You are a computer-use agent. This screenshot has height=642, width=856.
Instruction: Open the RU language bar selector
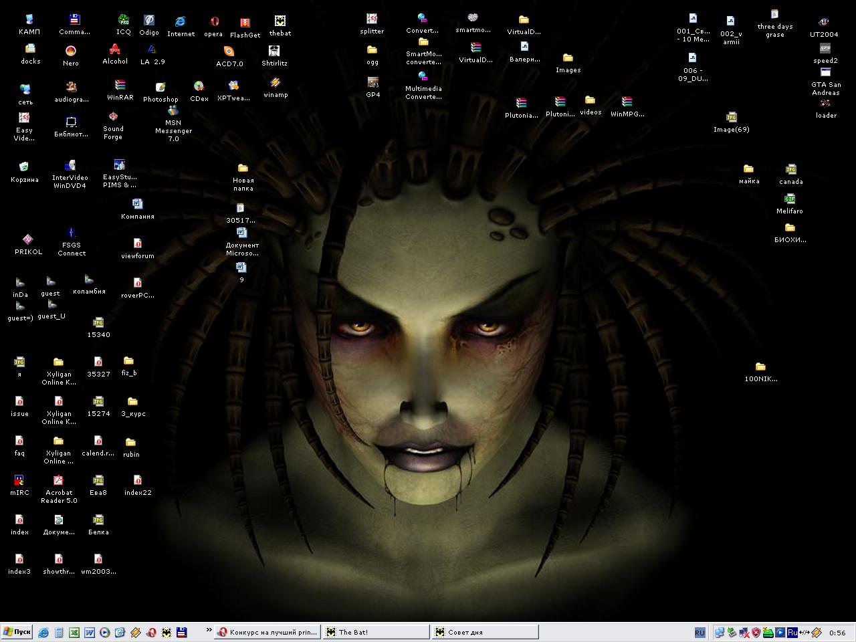coord(700,632)
